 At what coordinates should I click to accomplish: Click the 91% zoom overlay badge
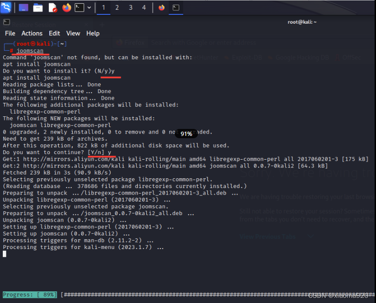click(186, 134)
